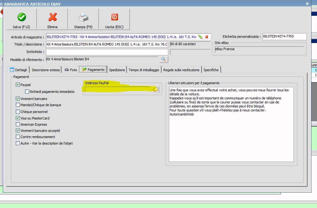Click the pencil edit icon for Articolo di magazzino

tap(200, 37)
